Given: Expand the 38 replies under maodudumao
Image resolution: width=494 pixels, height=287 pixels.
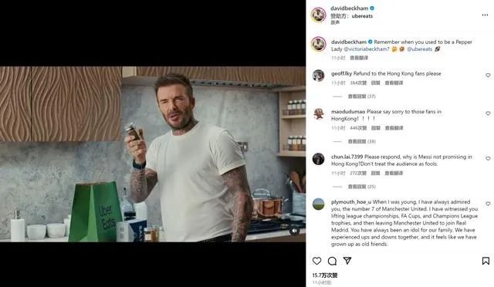Looking at the screenshot, I should pyautogui.click(x=361, y=141).
